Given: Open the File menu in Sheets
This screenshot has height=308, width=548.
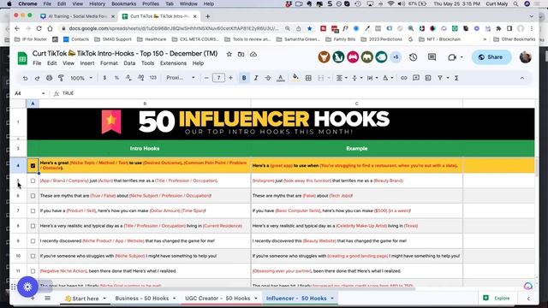Looking at the screenshot, I should [37, 63].
